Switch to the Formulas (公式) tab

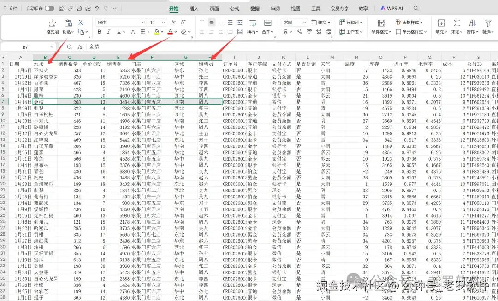pos(234,9)
